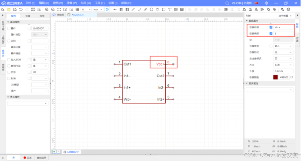Open the 编辑 (E) menu
Viewport: 301px width, 161px height.
click(44, 3)
